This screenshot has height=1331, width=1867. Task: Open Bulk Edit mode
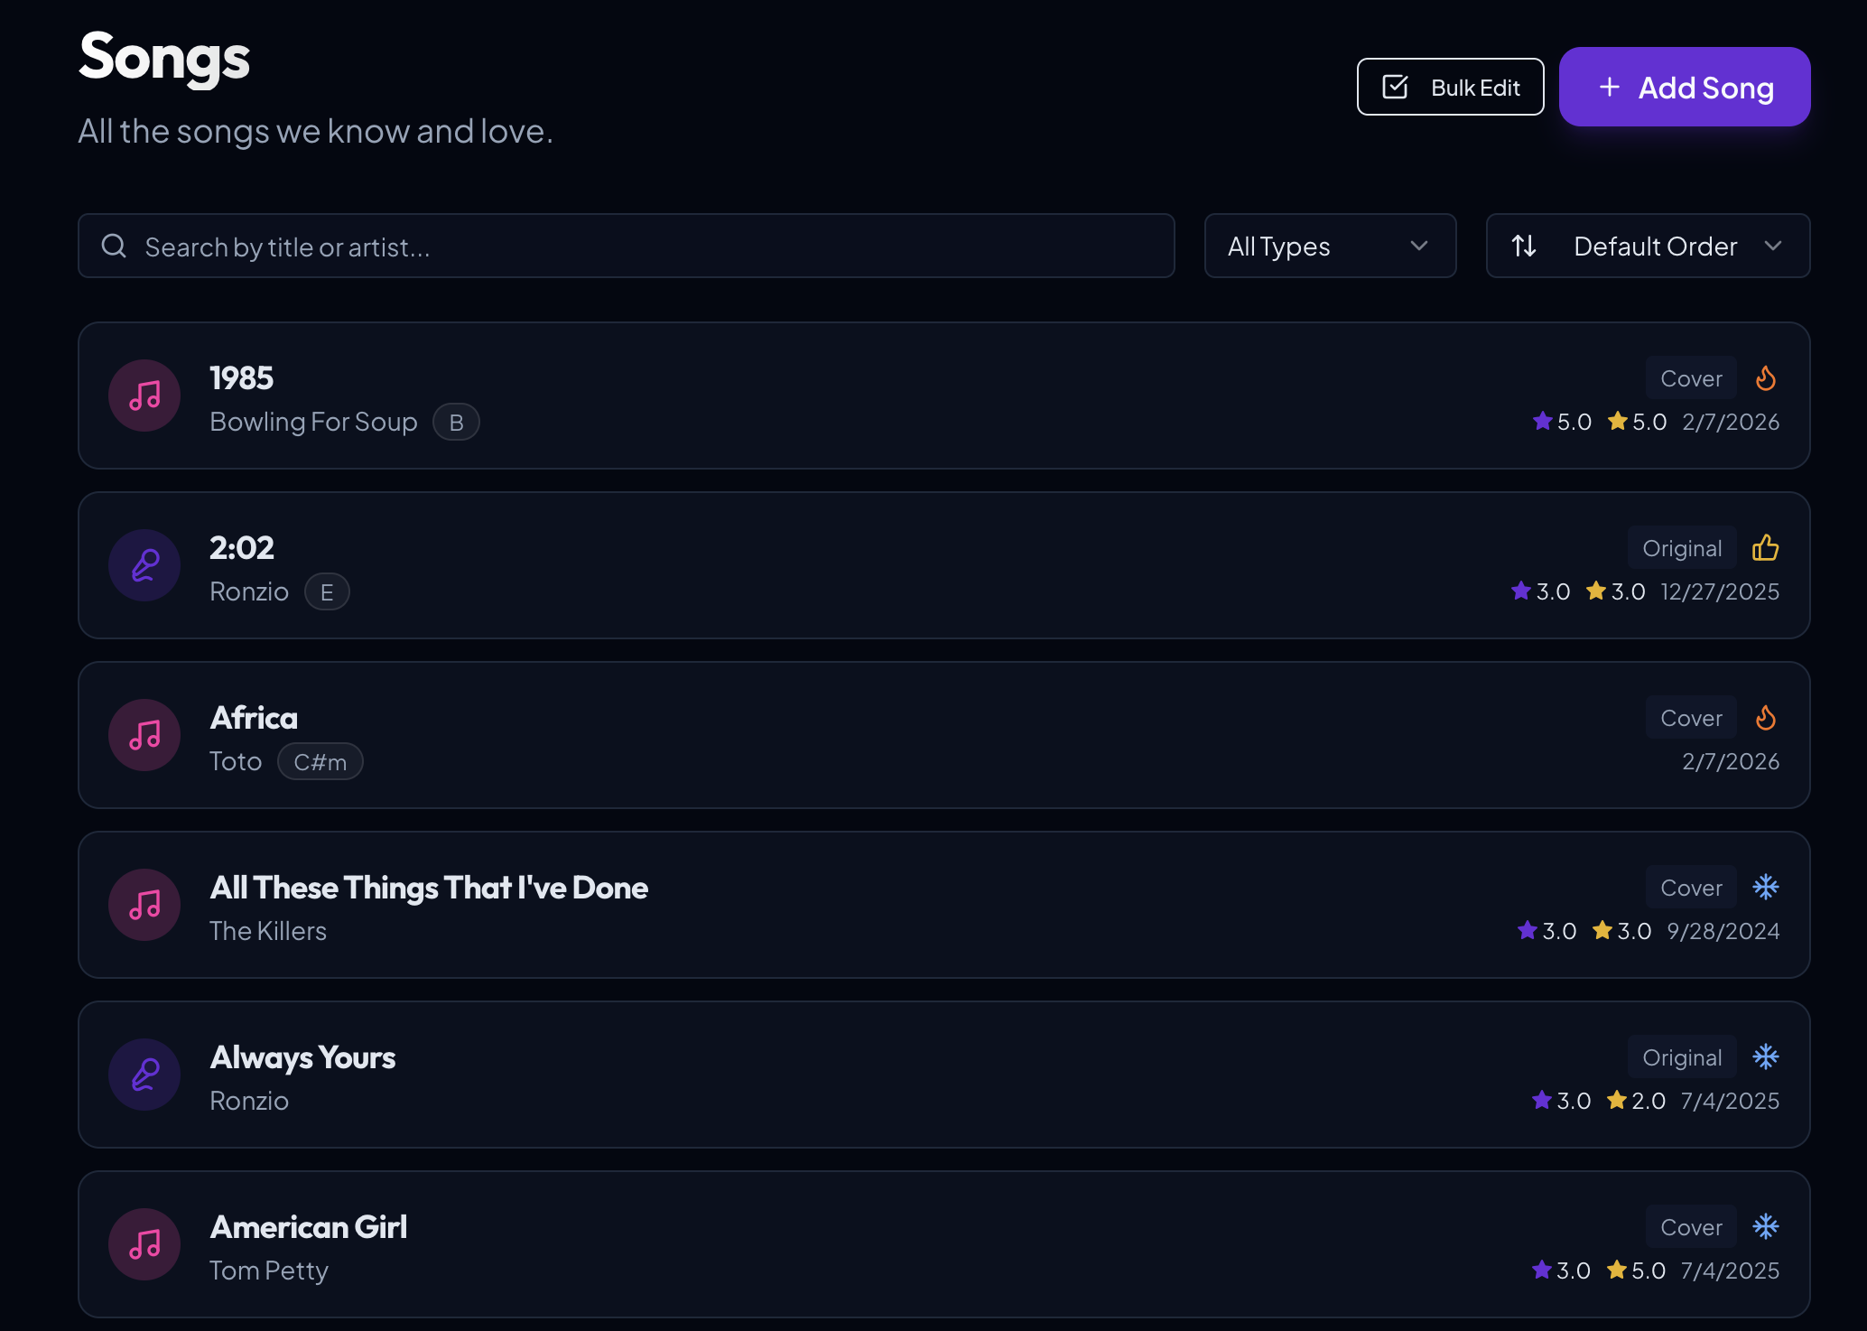click(1450, 87)
